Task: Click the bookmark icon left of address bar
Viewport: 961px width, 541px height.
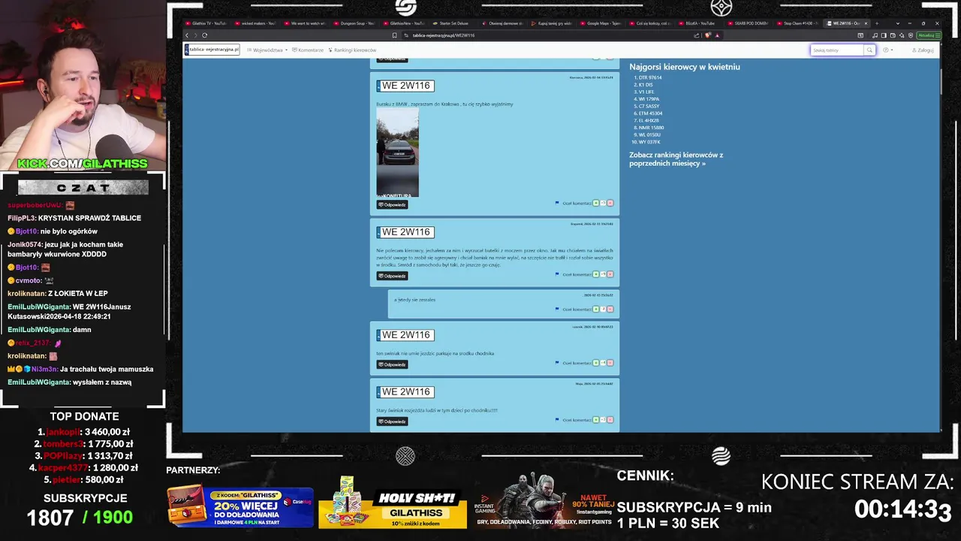Action: 394,35
